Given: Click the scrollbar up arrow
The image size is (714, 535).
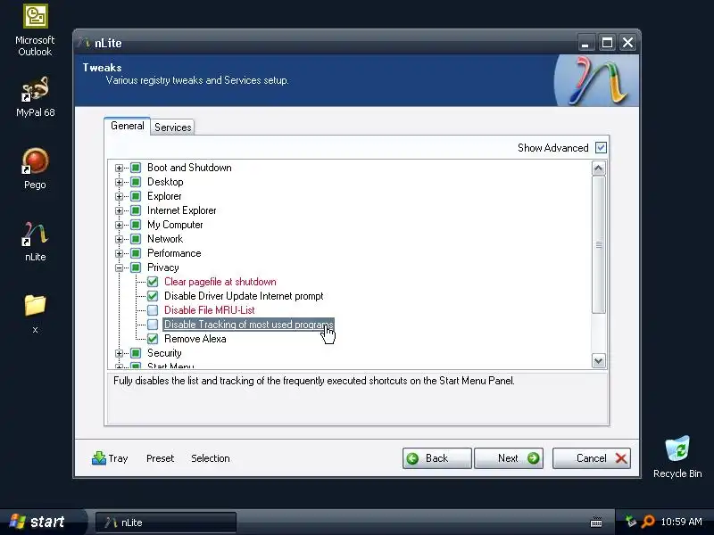Looking at the screenshot, I should click(x=598, y=169).
